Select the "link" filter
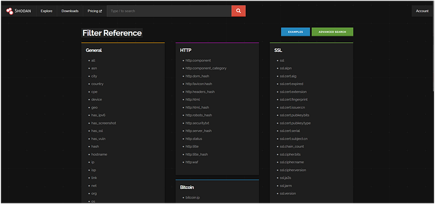 (x=94, y=178)
